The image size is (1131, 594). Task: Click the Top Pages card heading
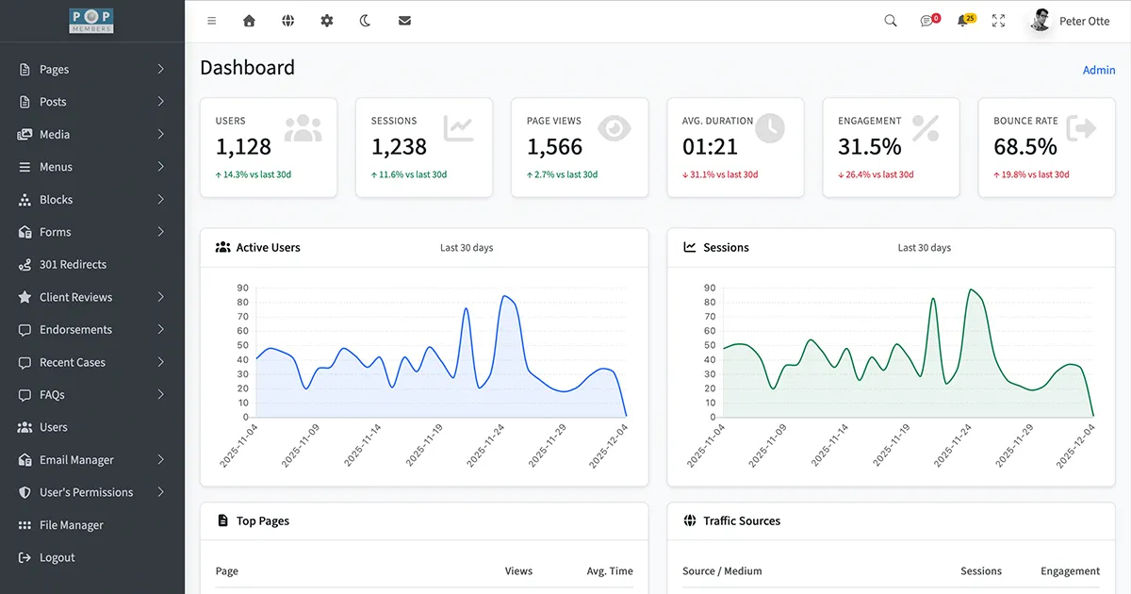(263, 521)
